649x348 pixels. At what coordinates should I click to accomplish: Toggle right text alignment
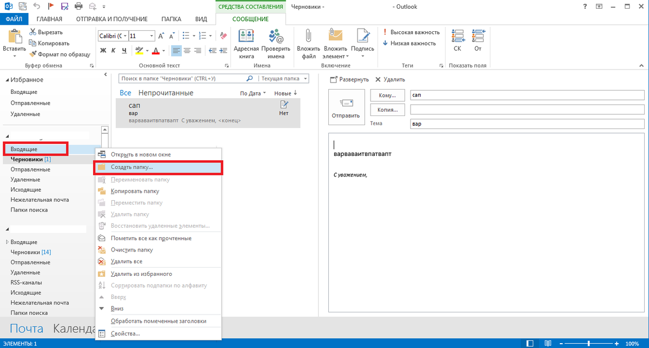click(198, 51)
